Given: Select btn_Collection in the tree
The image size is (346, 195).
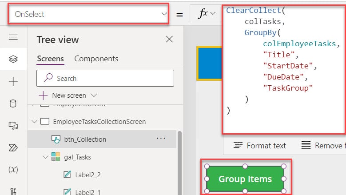Looking at the screenshot, I should [85, 139].
